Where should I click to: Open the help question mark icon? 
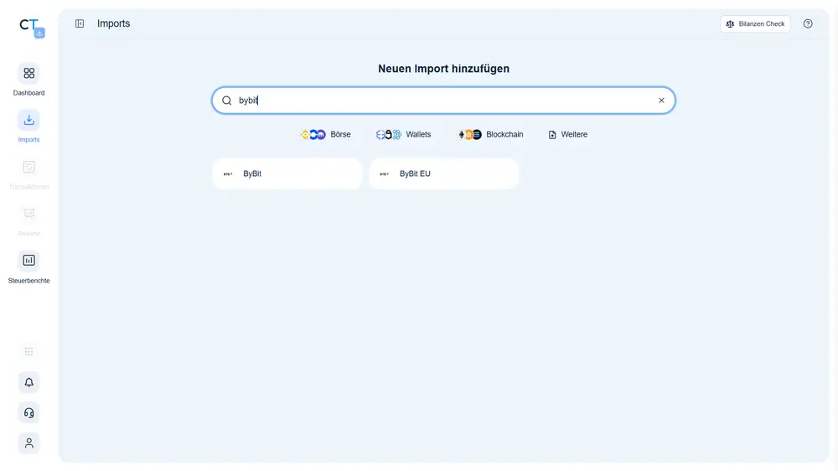coord(808,23)
